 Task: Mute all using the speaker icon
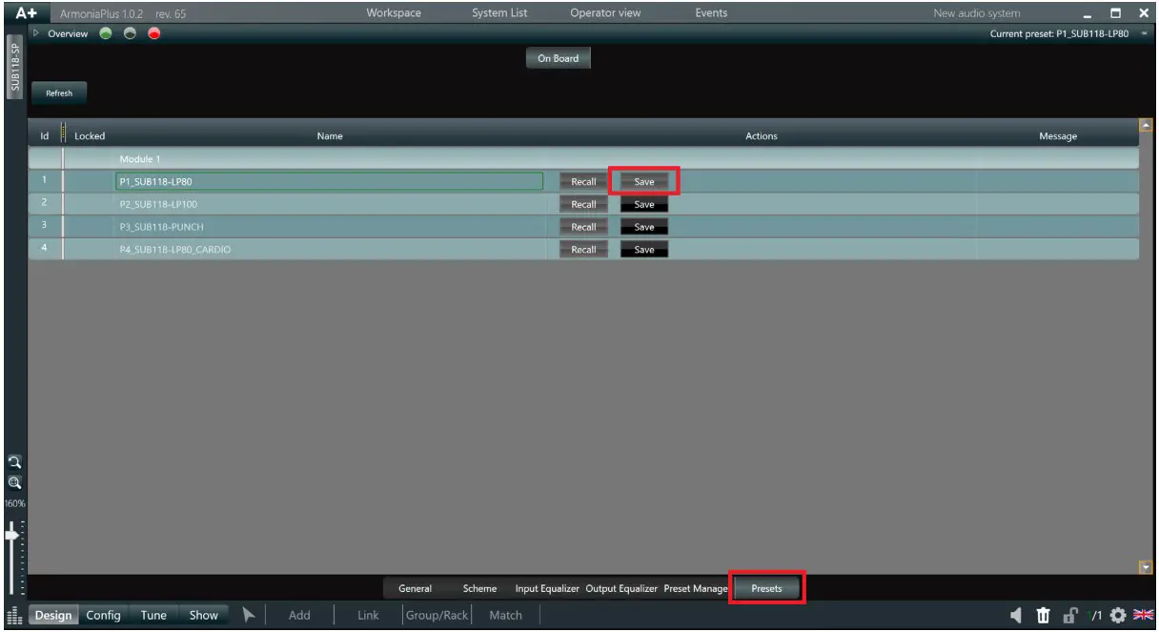1018,615
